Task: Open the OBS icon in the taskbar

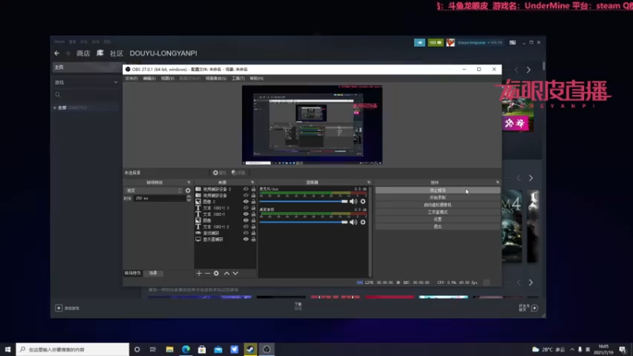Action: coord(267,349)
